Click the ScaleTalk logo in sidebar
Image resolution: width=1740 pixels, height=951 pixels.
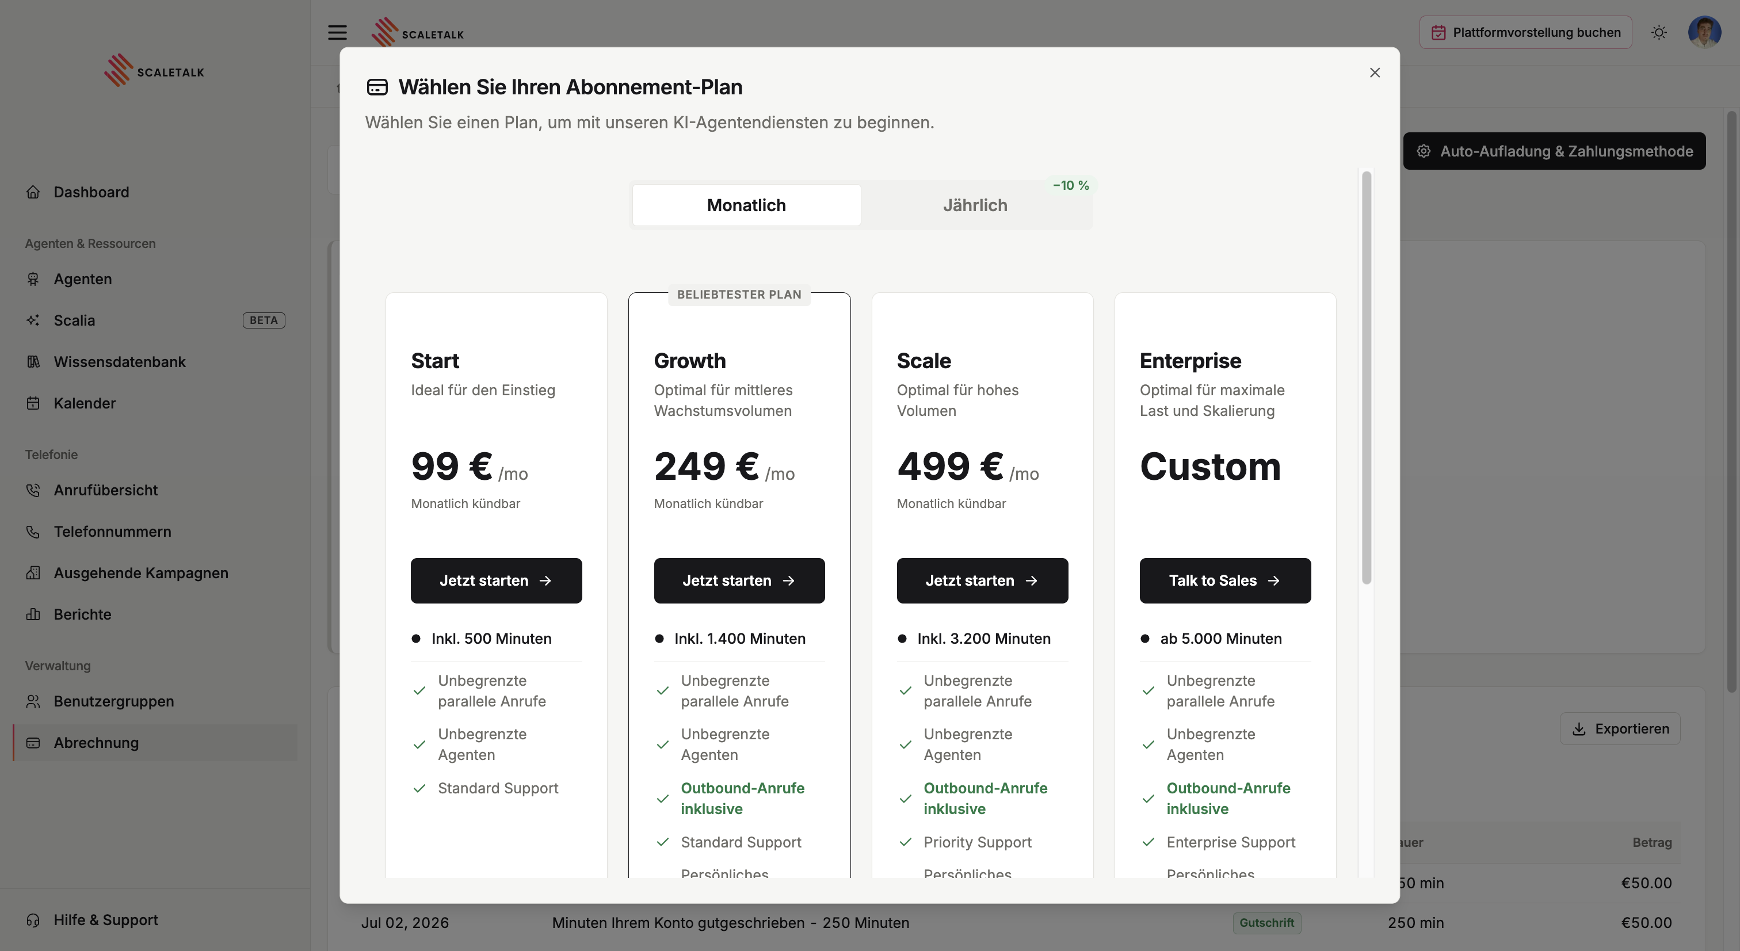(154, 70)
